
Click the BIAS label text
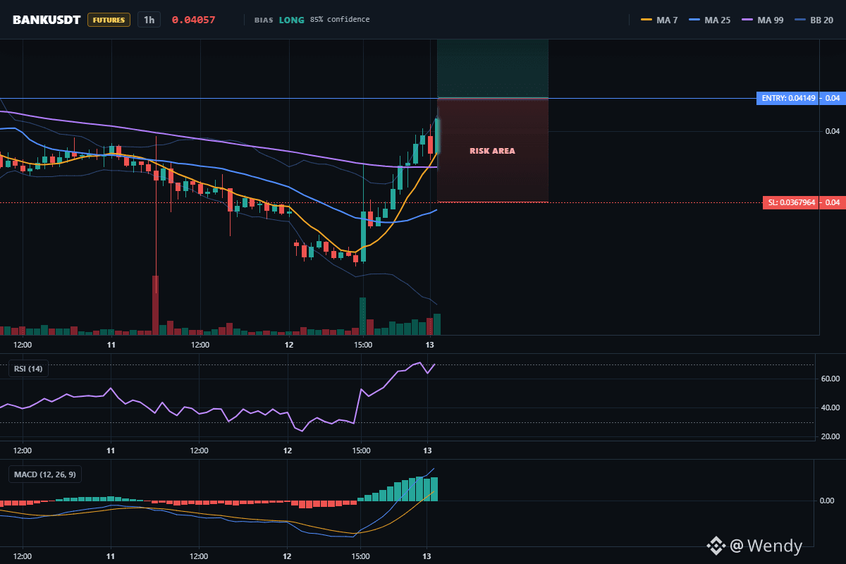(x=264, y=20)
